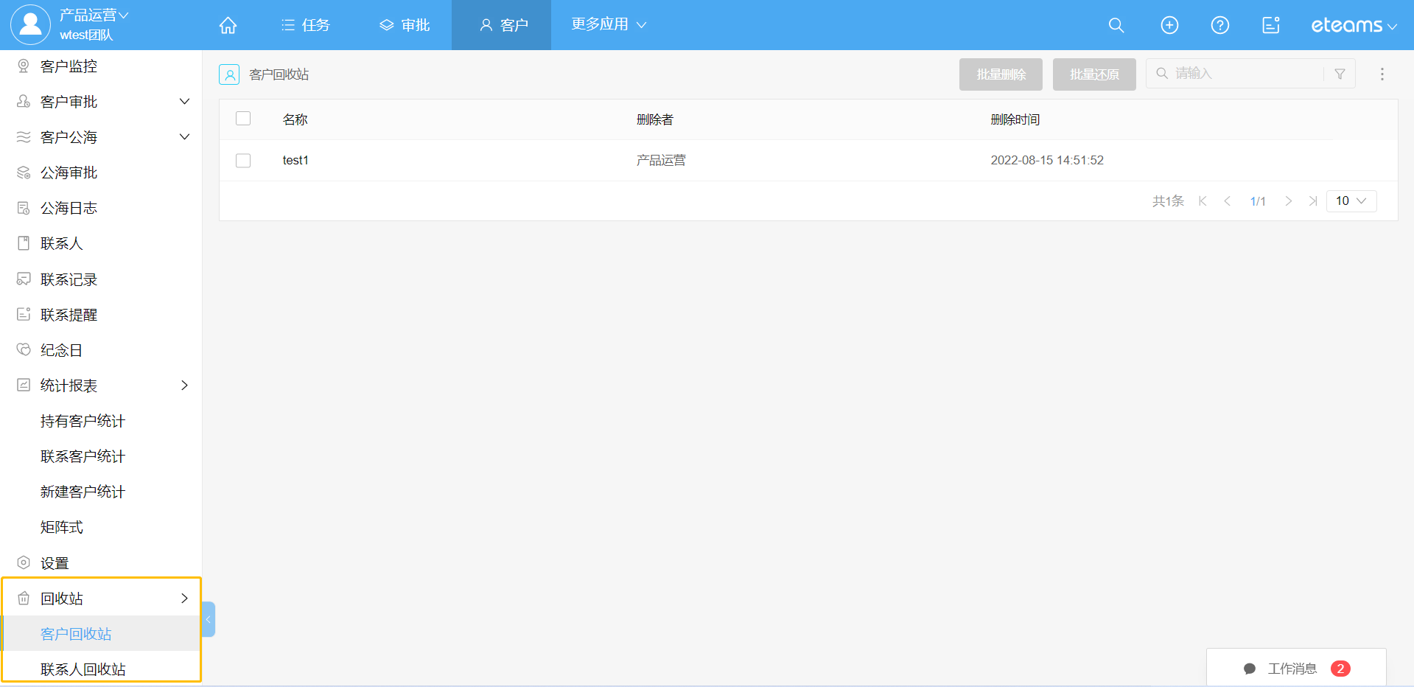1414x687 pixels.
Task: Collapse the sidebar using the blue handle
Action: tap(209, 619)
